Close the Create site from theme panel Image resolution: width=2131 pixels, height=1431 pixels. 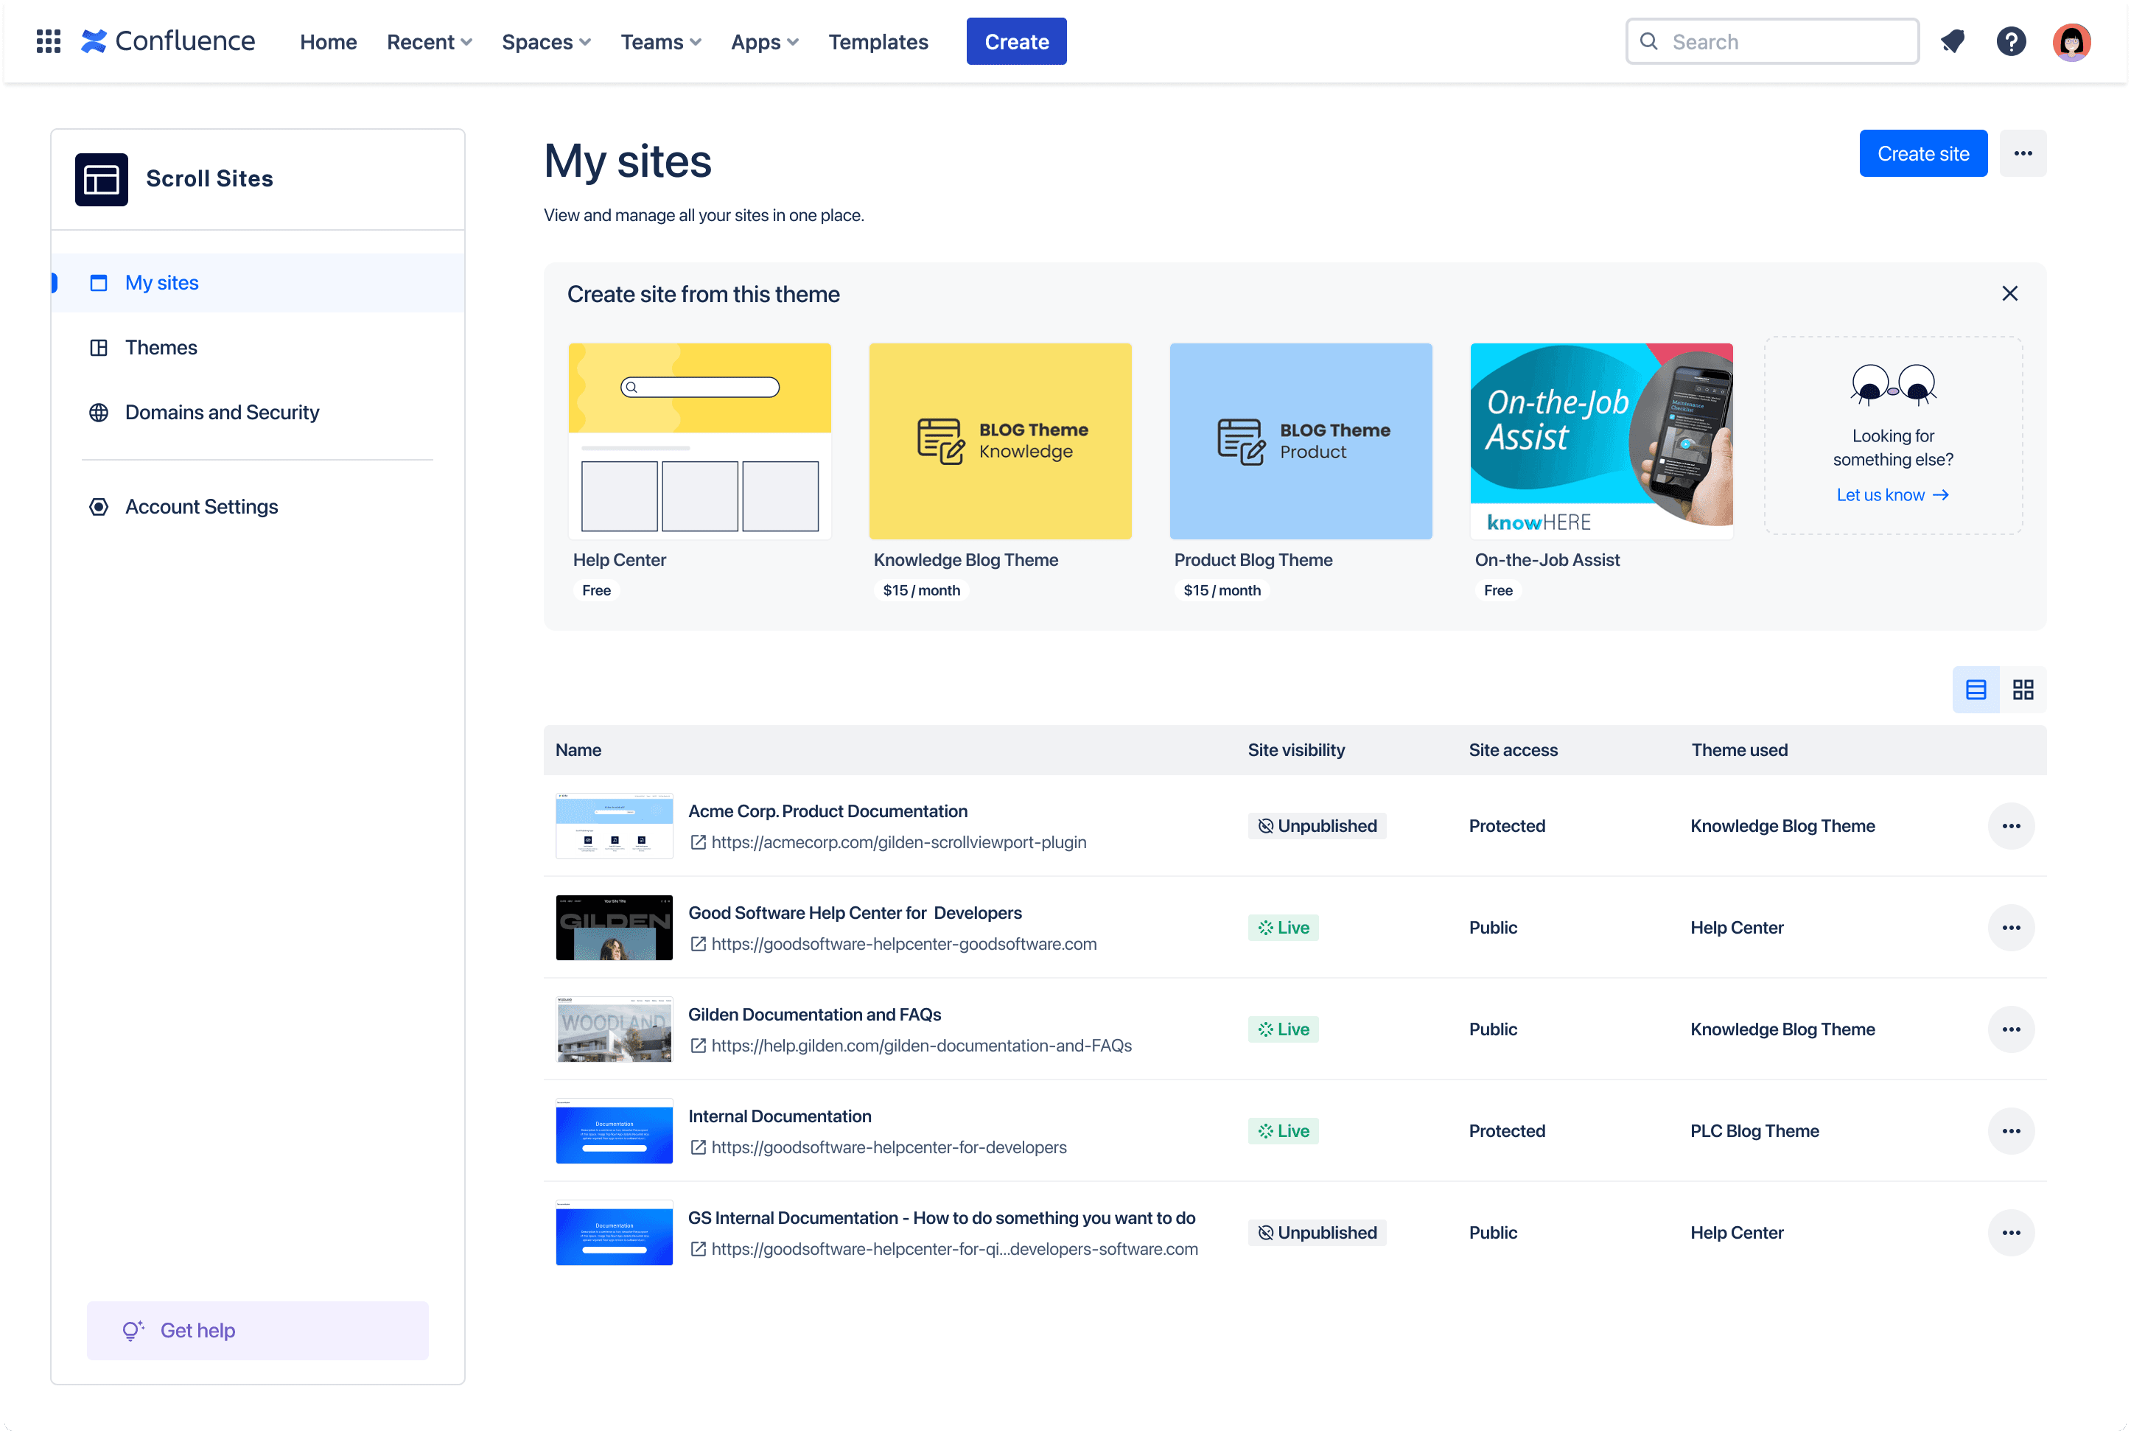click(x=2009, y=293)
